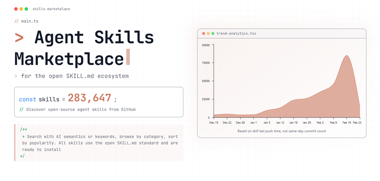This screenshot has height=181, width=380.
Task: Click the Jan 19 label on the chart axis
Action: click(293, 122)
